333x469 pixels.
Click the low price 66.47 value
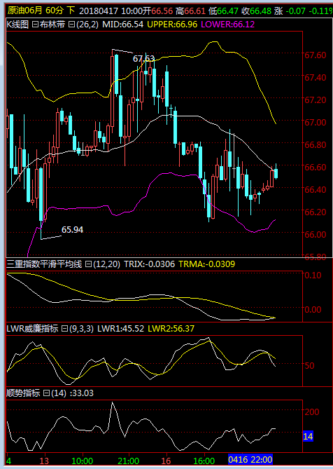[x=227, y=11]
